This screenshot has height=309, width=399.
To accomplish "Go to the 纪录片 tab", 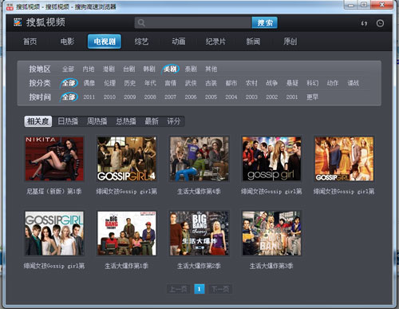I will point(215,42).
